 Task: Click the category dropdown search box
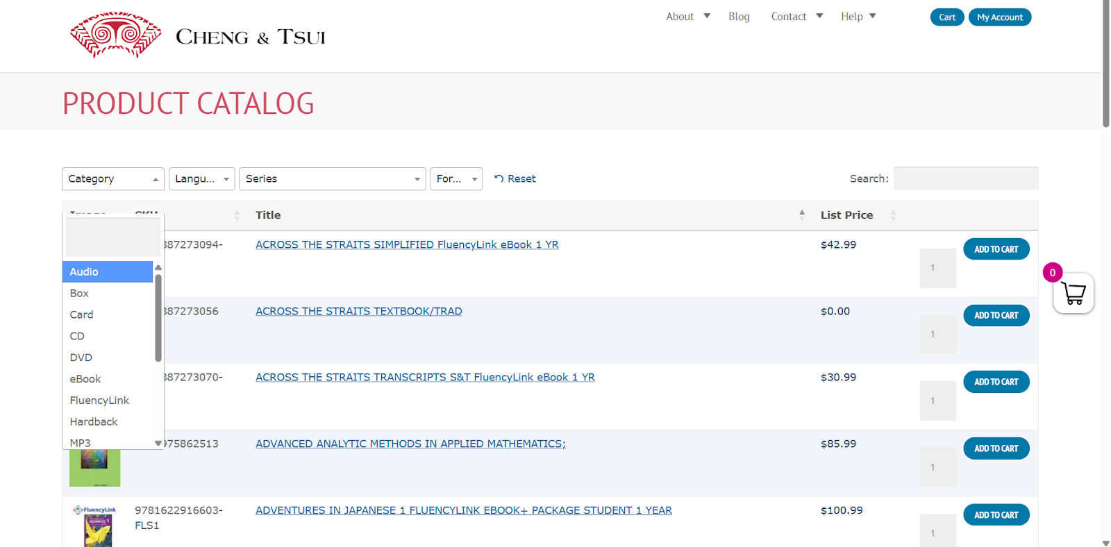[x=113, y=237]
